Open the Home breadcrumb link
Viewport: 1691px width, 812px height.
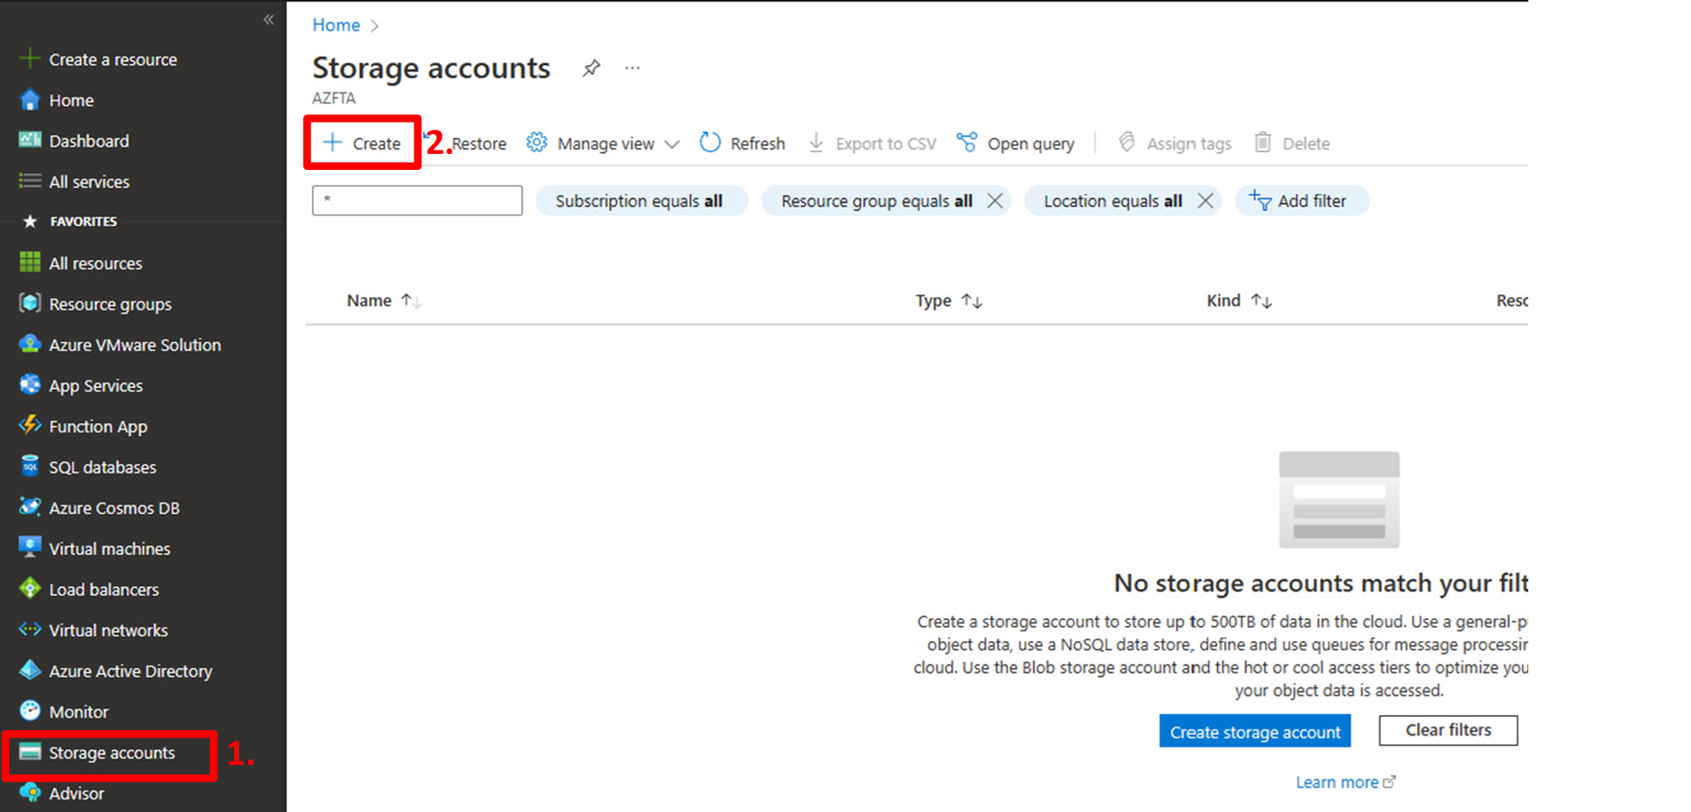[x=335, y=25]
